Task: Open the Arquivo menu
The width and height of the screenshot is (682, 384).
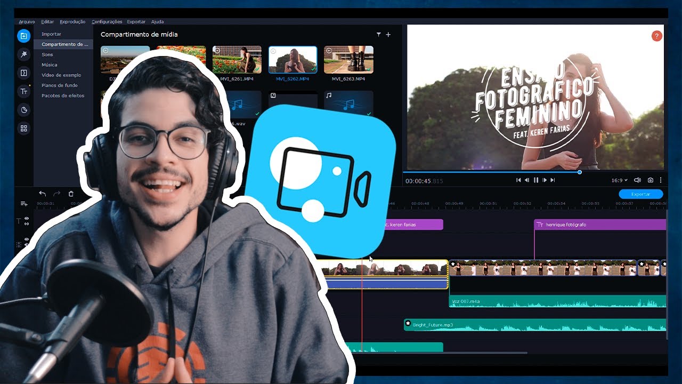Action: (x=27, y=22)
